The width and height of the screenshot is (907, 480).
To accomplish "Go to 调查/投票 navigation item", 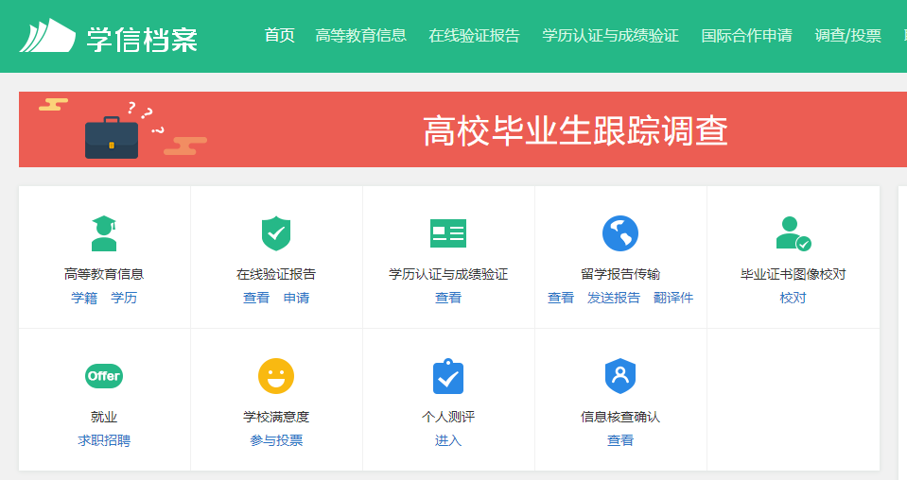I will (x=847, y=36).
